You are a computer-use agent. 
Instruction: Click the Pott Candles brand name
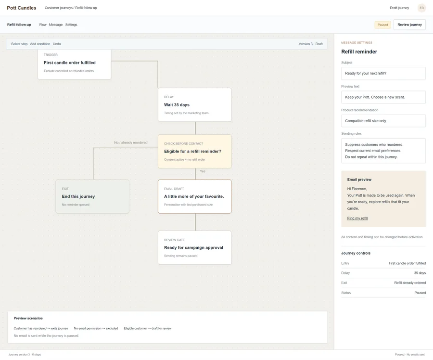coord(22,8)
